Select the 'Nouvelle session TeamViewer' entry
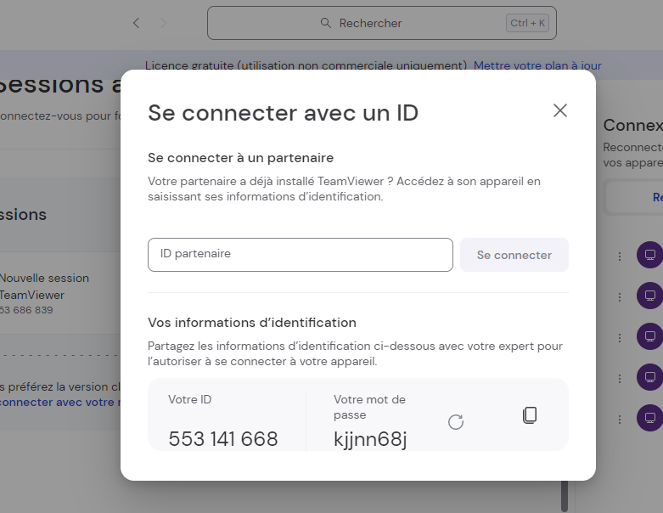The image size is (663, 513). 42,286
